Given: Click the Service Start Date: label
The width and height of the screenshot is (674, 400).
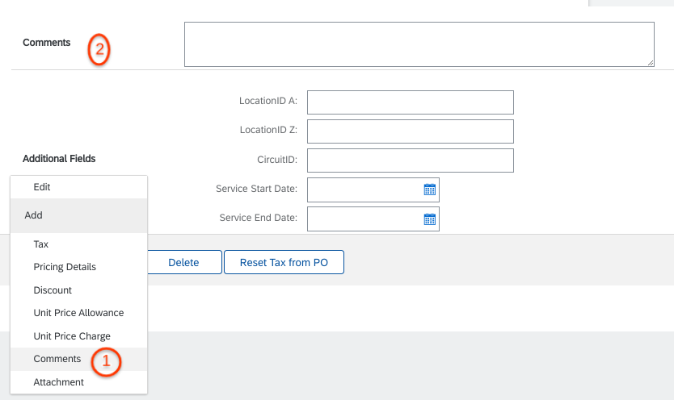Looking at the screenshot, I should pyautogui.click(x=256, y=189).
